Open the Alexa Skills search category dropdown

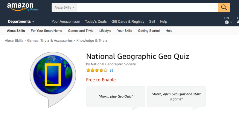[x=64, y=7]
